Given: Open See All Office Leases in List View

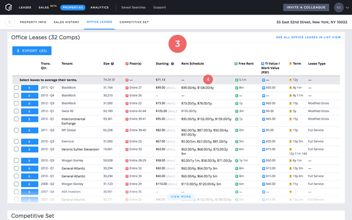Looking at the screenshot, I should pos(309,38).
